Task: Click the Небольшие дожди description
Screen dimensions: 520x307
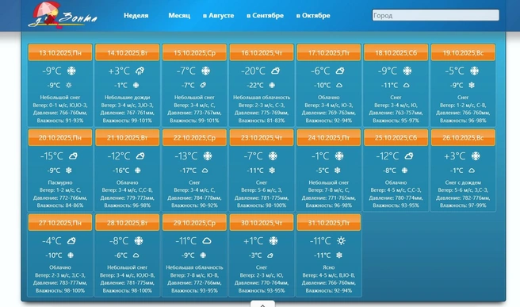Action: pos(128,98)
